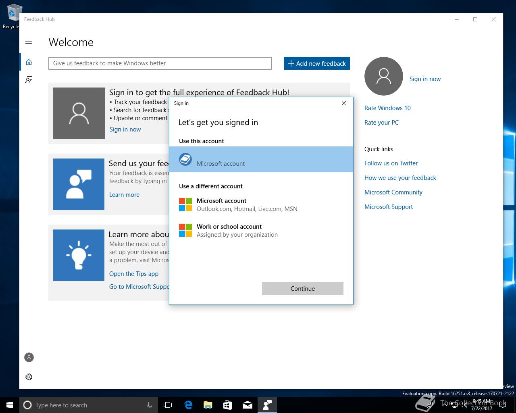Minimize the Feedback Hub window
Viewport: 516px width, 413px height.
point(457,19)
